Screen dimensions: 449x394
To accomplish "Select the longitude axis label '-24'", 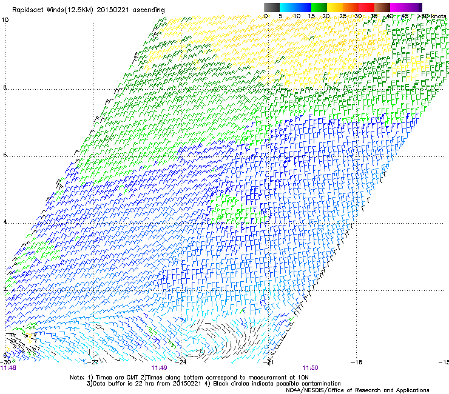I will click(x=181, y=362).
